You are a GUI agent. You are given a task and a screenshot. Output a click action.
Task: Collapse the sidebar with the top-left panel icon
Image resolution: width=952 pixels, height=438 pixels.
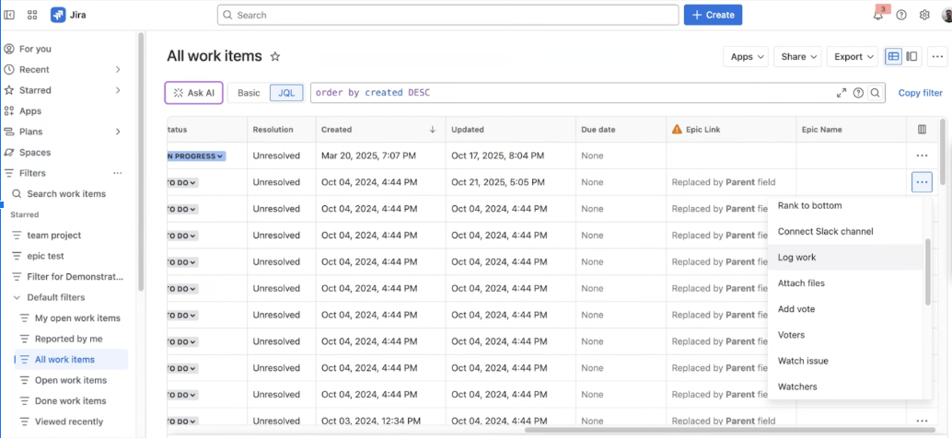click(9, 15)
